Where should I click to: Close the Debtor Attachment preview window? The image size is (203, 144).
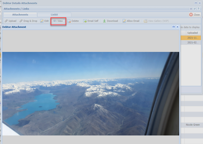pyautogui.click(x=177, y=27)
